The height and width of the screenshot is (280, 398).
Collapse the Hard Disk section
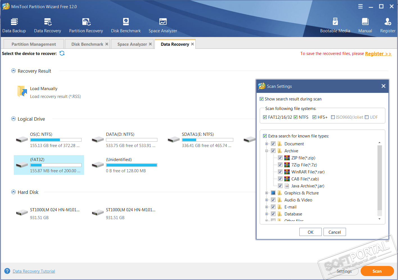13,192
